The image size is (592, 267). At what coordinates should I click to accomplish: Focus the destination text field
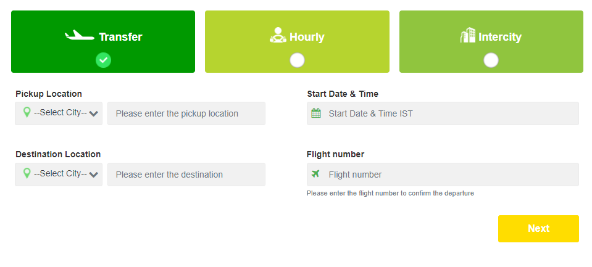point(186,175)
